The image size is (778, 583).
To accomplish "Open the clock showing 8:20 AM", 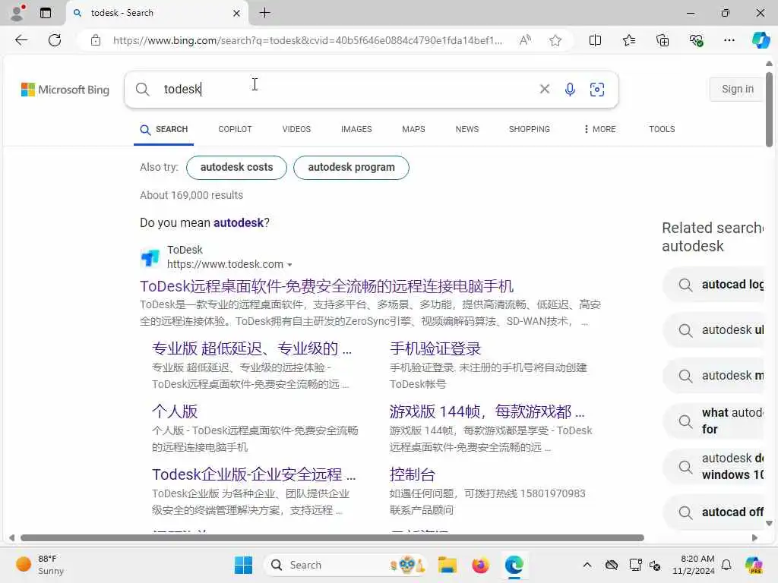I will 694,565.
